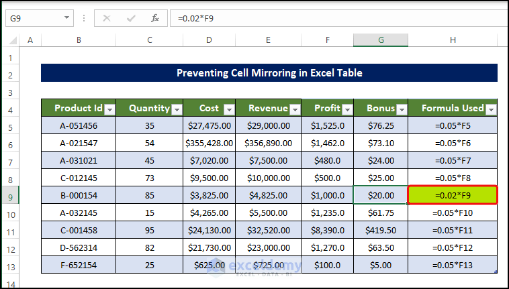Select the column G header
The width and height of the screenshot is (509, 289).
[x=381, y=41]
